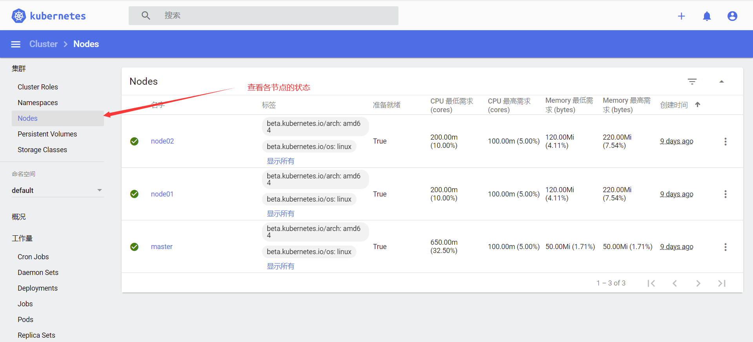This screenshot has width=753, height=342.
Task: Click master '9 days ago' timestamp
Action: [x=677, y=247]
